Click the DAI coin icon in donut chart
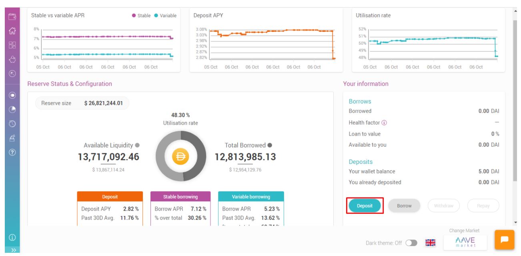This screenshot has height=256, width=521. click(x=180, y=157)
